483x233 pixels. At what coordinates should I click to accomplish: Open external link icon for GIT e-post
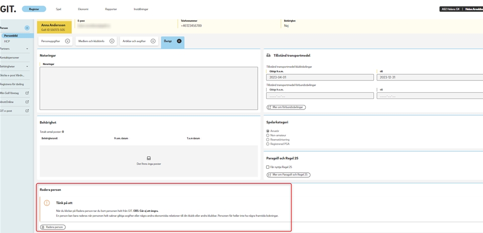click(27, 110)
